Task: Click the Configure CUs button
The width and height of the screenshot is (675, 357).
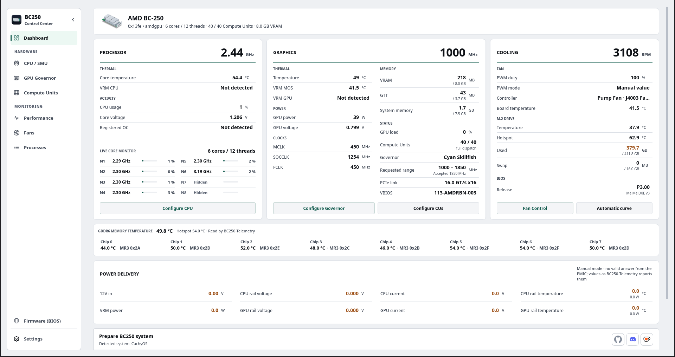Action: point(428,208)
